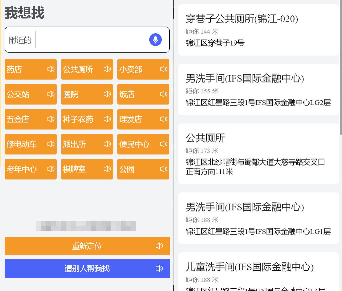The image size is (342, 291).
Task: Click the 请别人帮我找 button
Action: (87, 269)
